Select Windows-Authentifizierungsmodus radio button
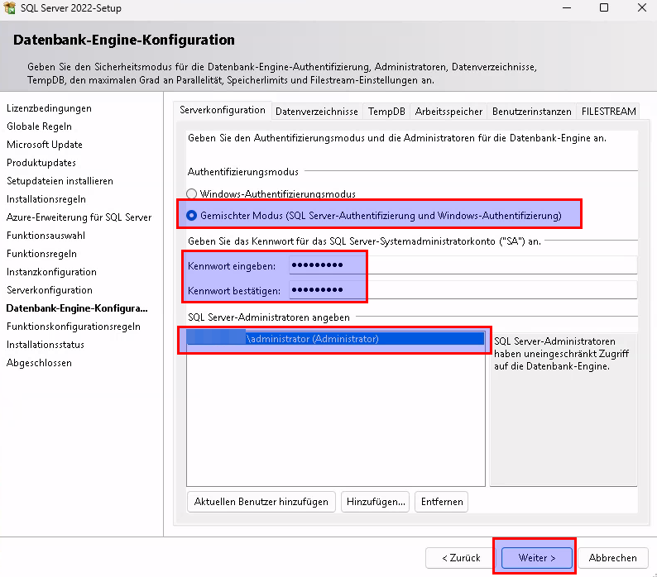 pos(192,194)
